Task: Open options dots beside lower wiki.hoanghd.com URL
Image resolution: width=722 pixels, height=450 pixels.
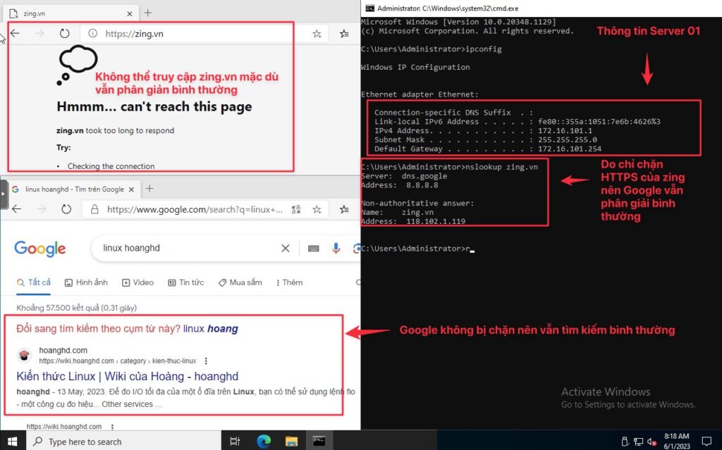Action: tap(112, 427)
